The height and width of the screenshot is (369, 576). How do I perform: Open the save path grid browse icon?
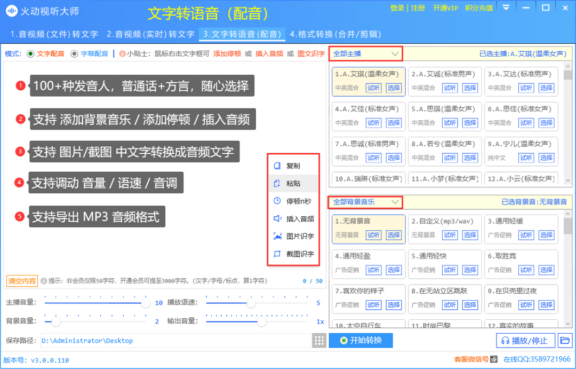(319, 340)
